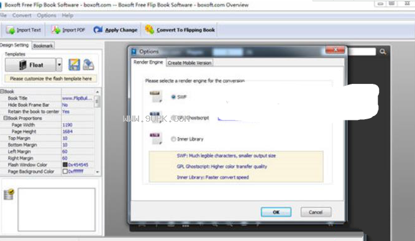415x241 pixels.
Task: Select the Render Engine tab
Action: 148,62
